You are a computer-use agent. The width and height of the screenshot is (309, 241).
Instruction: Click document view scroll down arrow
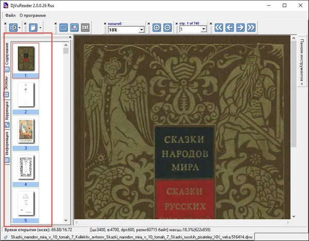(294, 216)
